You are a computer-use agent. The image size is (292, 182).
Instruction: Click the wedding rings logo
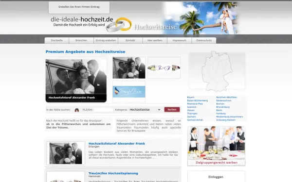(119, 25)
